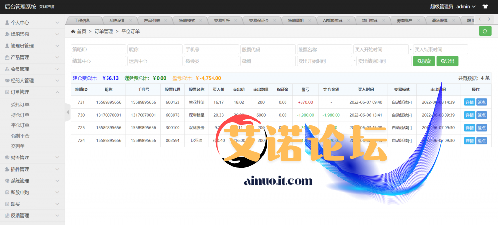Open the 买入开始时间 date field

click(x=381, y=50)
